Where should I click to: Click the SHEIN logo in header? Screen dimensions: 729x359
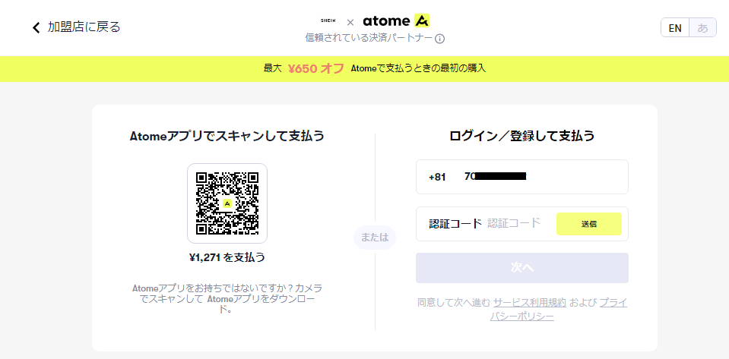328,21
